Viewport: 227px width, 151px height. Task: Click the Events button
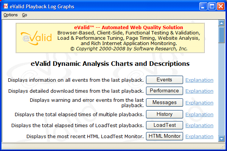(x=165, y=80)
